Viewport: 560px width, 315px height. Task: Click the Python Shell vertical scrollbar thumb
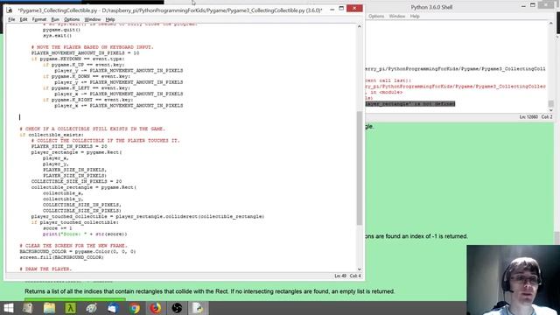pos(551,104)
